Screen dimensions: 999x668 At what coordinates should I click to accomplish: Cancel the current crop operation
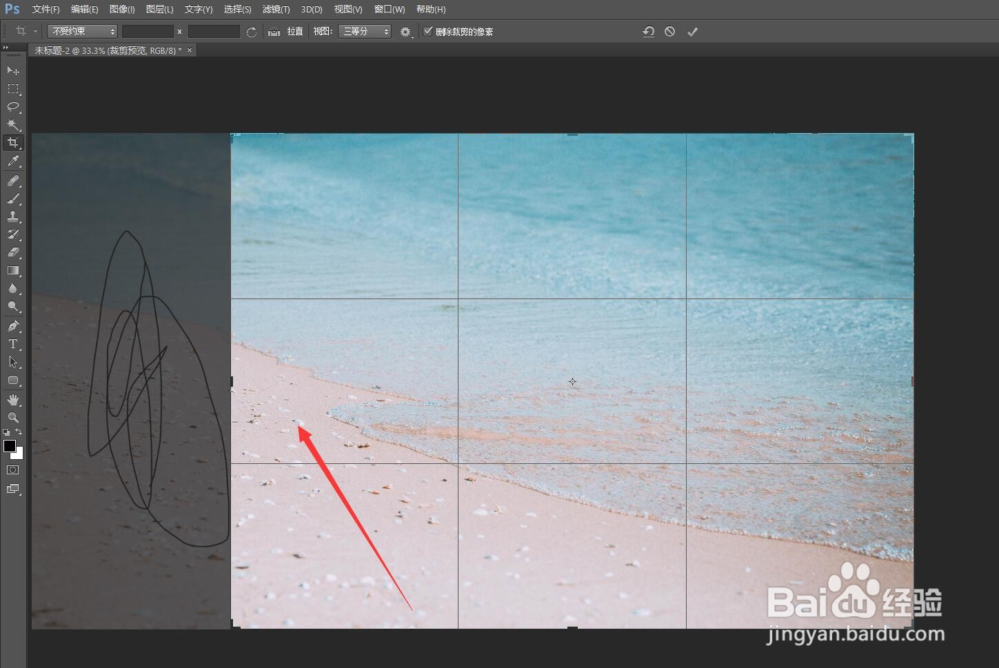click(669, 32)
